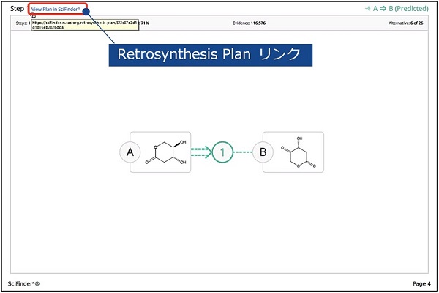Click the step 1 reaction circle
439x293 pixels.
click(x=222, y=152)
